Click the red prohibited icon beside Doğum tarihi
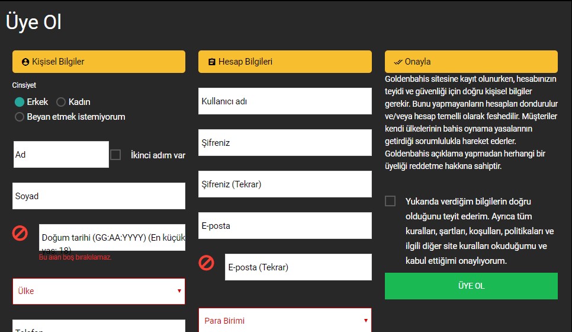This screenshot has height=332, width=572. tap(20, 233)
